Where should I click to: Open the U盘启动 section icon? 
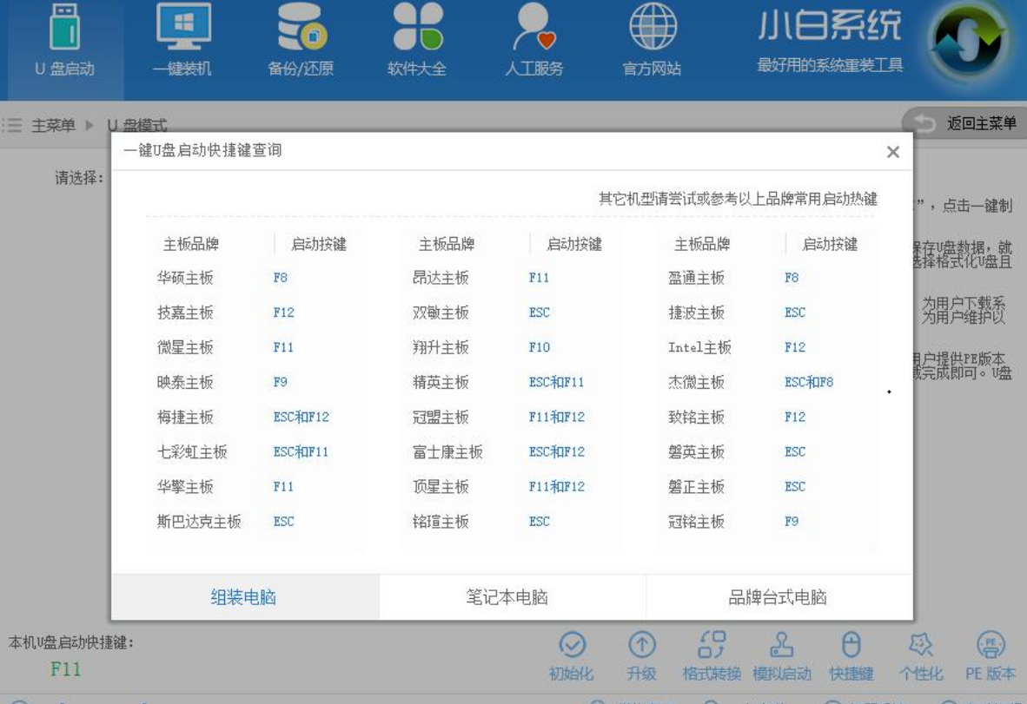point(65,30)
